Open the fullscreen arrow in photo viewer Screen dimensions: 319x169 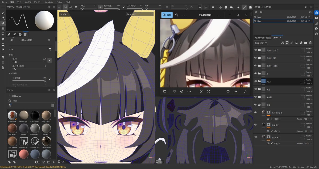(x=245, y=91)
